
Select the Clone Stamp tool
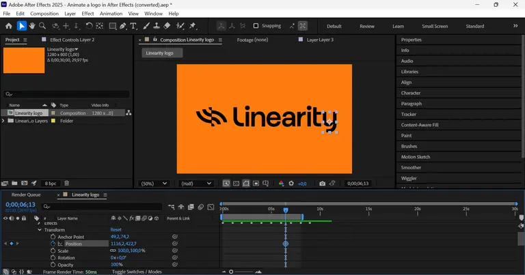(157, 26)
